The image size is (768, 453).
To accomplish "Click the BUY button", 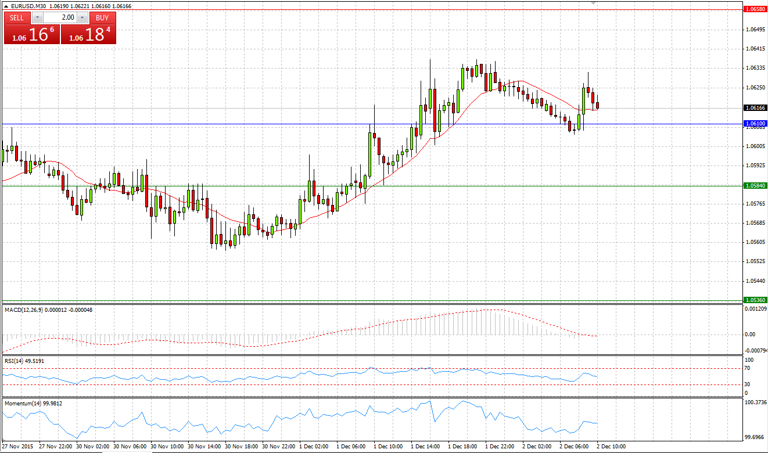I will coord(102,17).
